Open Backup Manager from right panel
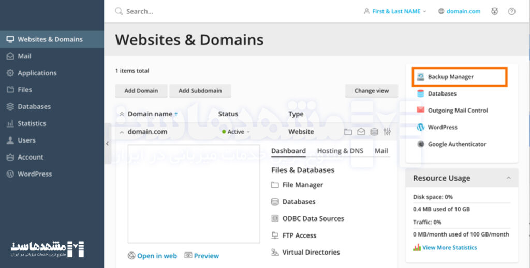The height and width of the screenshot is (268, 530). [x=450, y=77]
